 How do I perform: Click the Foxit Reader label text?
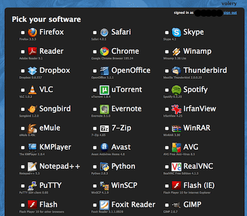coord(133,205)
